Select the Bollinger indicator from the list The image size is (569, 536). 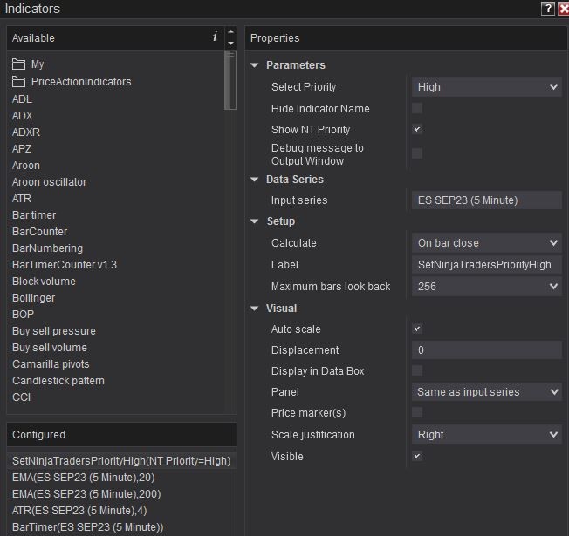pyautogui.click(x=33, y=298)
